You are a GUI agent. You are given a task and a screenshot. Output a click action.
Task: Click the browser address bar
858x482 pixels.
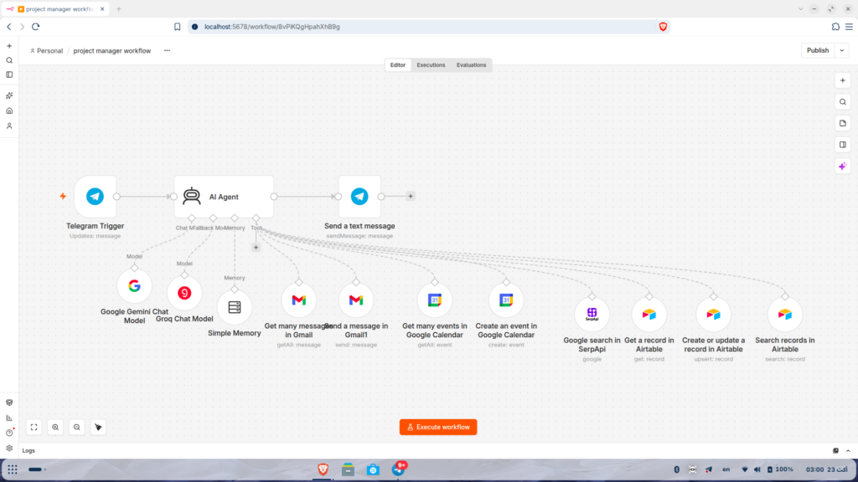428,27
